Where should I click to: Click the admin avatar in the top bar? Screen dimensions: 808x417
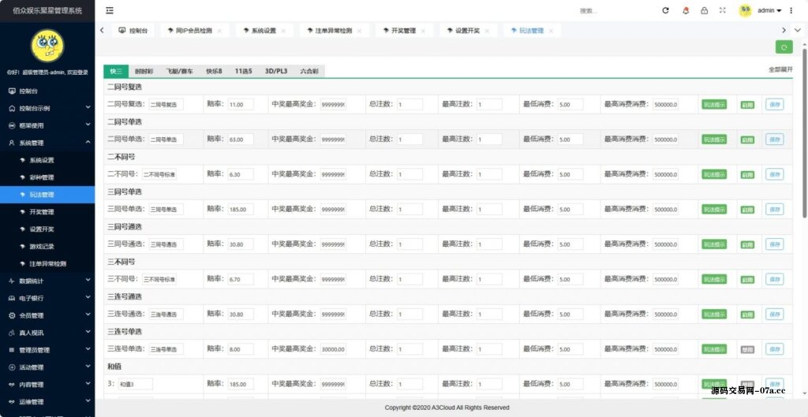coord(745,10)
